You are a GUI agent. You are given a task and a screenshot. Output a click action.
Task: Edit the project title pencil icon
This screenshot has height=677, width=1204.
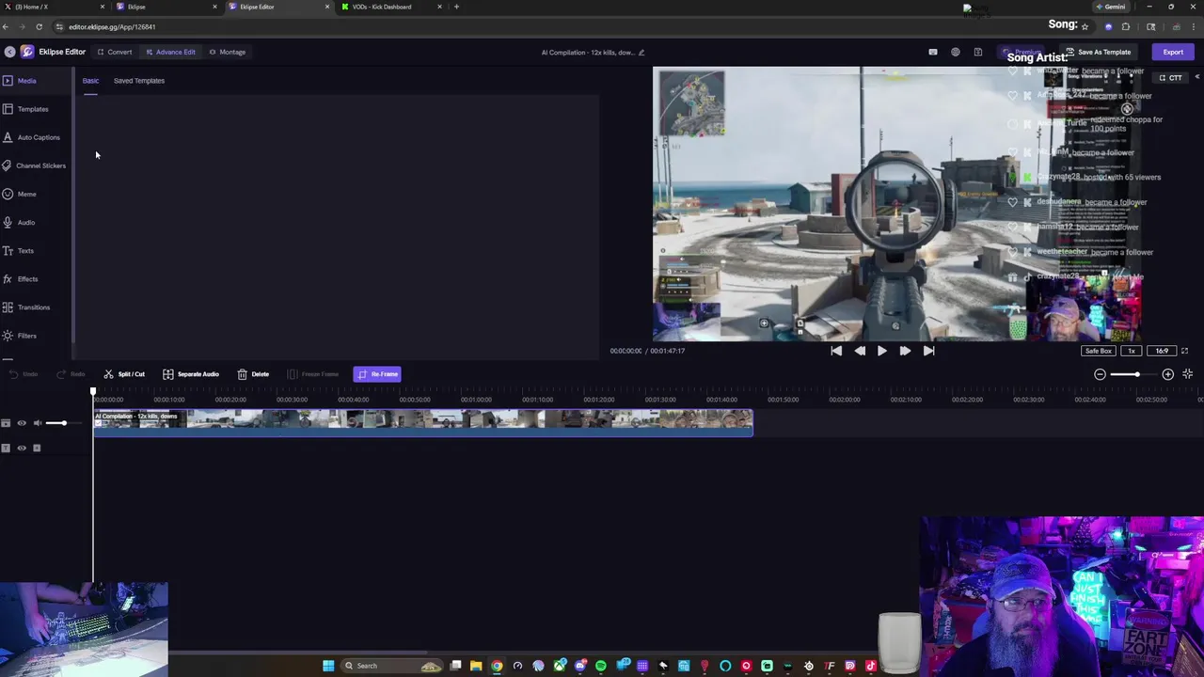(642, 53)
